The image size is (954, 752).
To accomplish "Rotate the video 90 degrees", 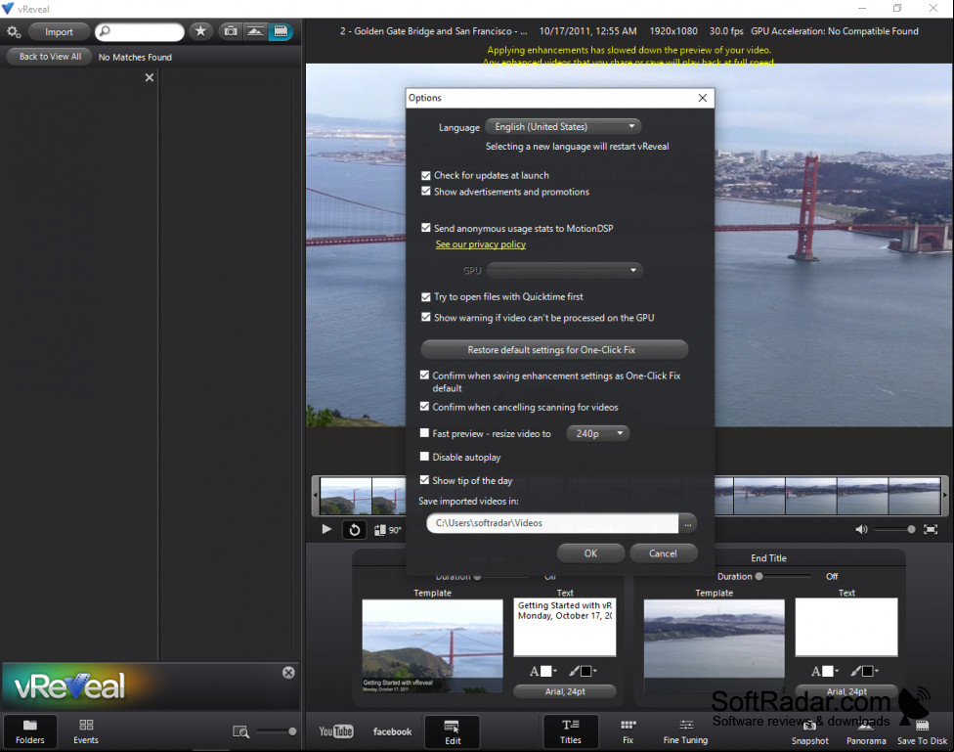I will coord(387,530).
